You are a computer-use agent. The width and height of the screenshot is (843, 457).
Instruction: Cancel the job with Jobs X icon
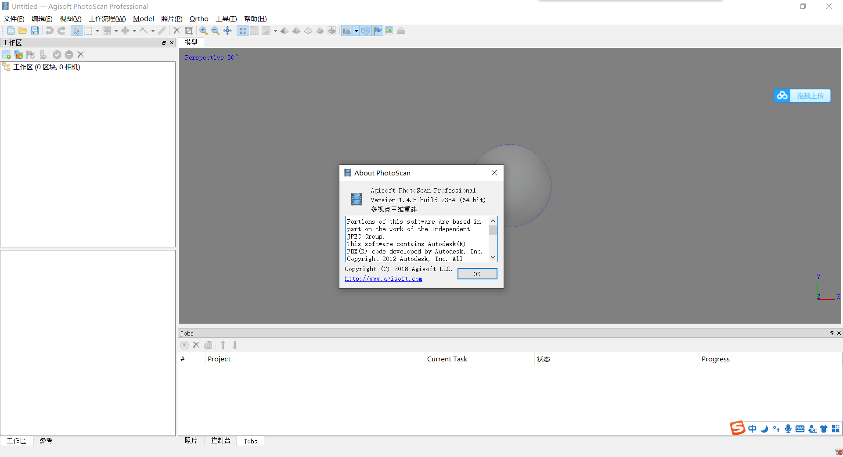tap(196, 345)
